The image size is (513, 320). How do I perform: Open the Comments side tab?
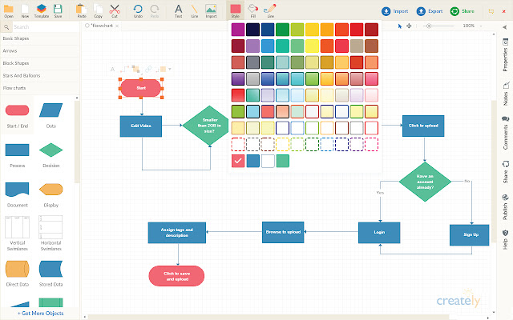pyautogui.click(x=505, y=133)
